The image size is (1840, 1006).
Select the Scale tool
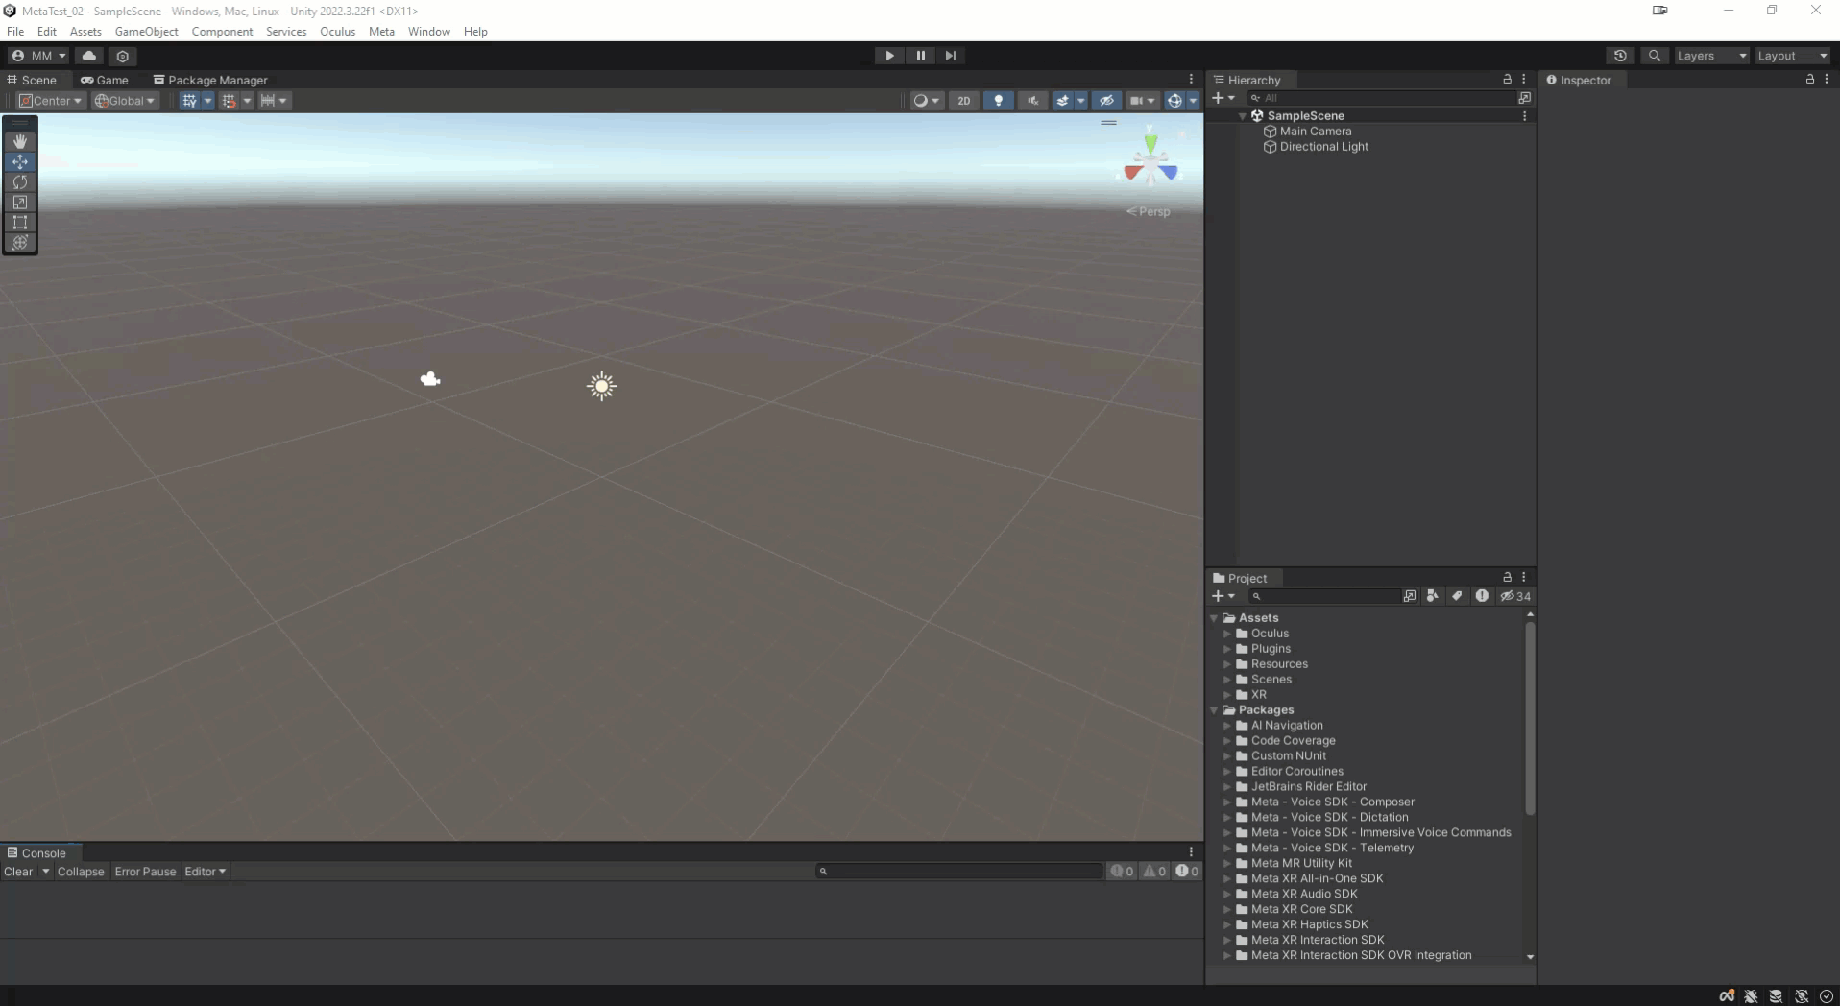(20, 202)
